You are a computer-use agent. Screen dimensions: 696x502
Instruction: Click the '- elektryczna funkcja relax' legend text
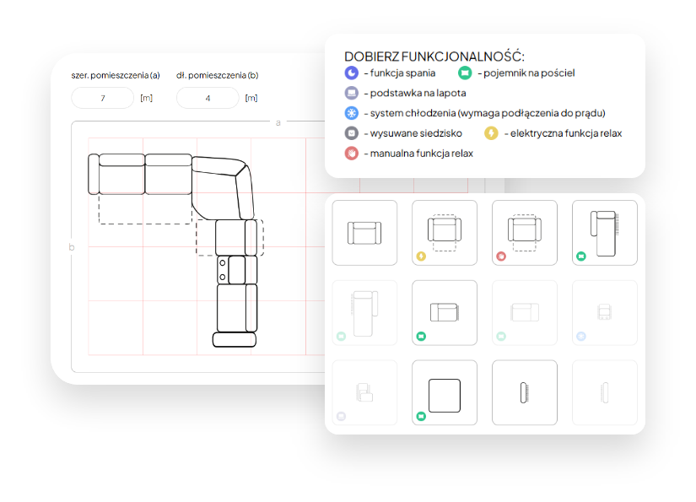pyautogui.click(x=563, y=133)
